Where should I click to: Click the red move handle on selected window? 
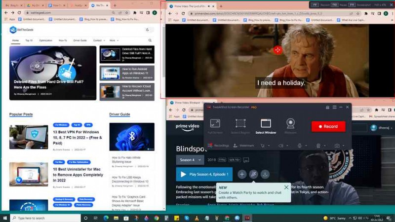[x=277, y=50]
